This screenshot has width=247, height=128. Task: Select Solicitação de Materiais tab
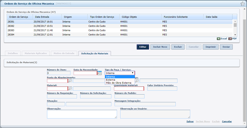[95, 53]
